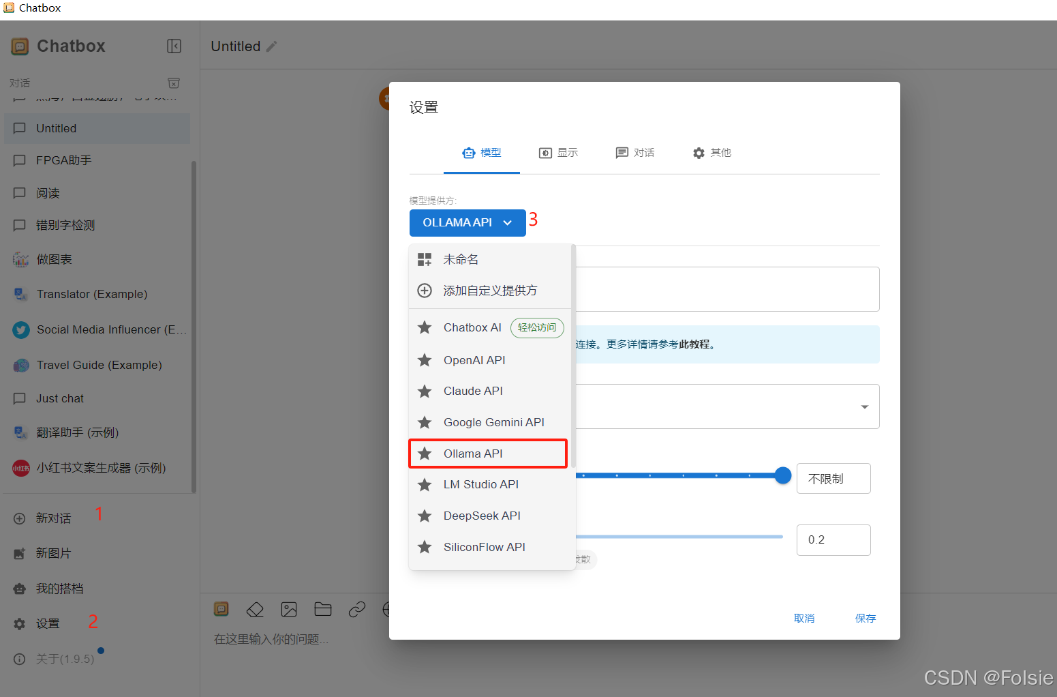The width and height of the screenshot is (1057, 697).
Task: Open the 阅读 conversation
Action: tap(97, 193)
